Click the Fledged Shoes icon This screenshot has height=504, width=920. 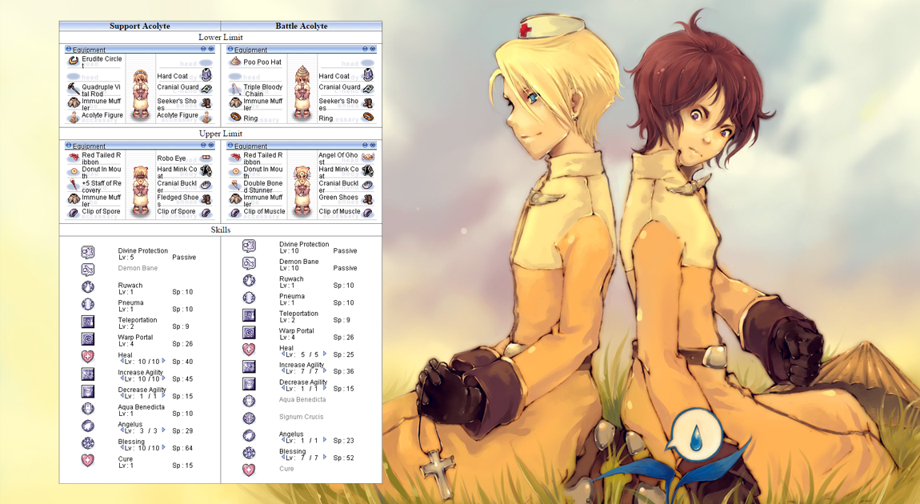click(x=206, y=199)
